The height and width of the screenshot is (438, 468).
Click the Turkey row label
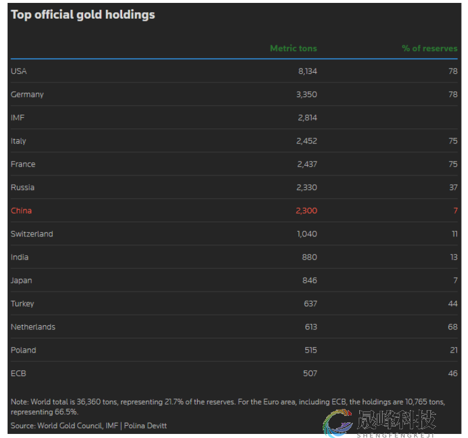[22, 303]
